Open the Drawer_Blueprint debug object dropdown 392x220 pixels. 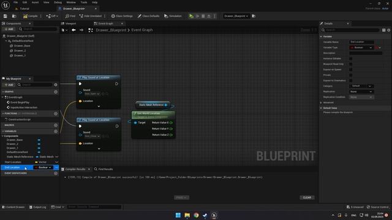click(236, 16)
